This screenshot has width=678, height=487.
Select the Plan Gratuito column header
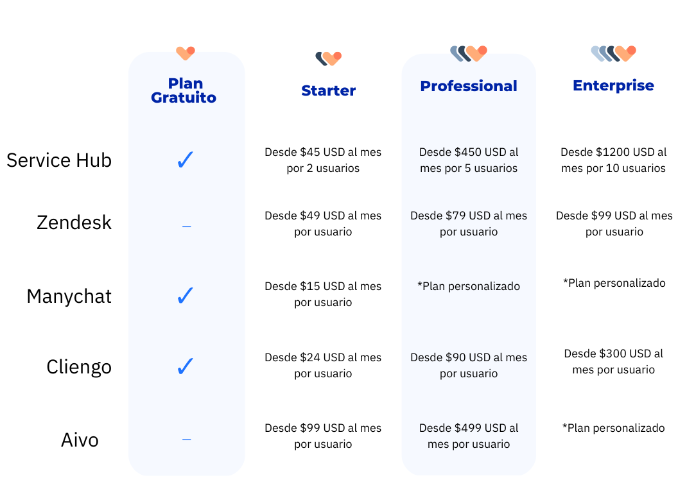[184, 90]
